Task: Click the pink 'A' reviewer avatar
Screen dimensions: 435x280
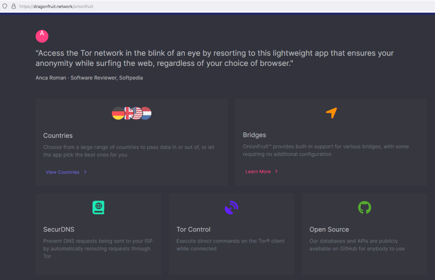Action: coord(42,36)
